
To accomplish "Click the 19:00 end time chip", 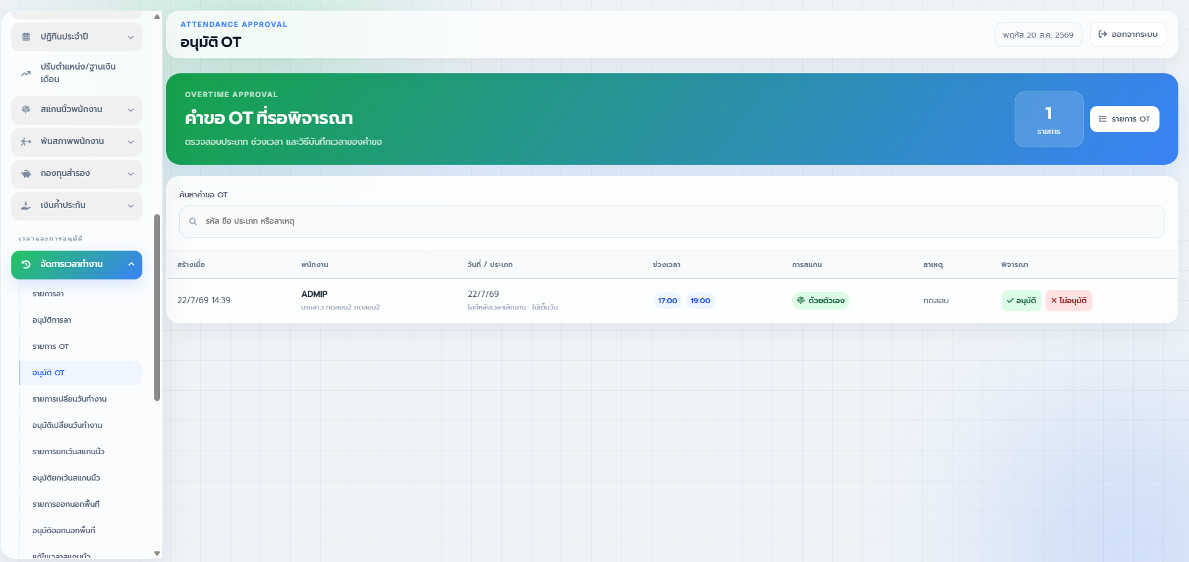I will pos(700,301).
